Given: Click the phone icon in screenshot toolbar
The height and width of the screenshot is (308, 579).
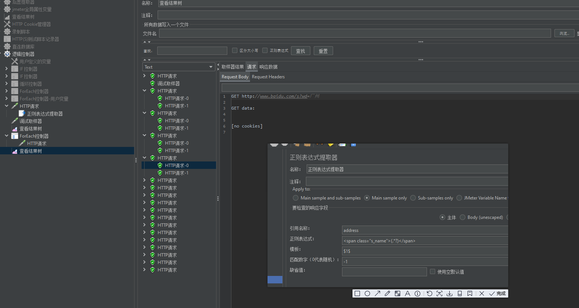Looking at the screenshot, I should pos(460,293).
